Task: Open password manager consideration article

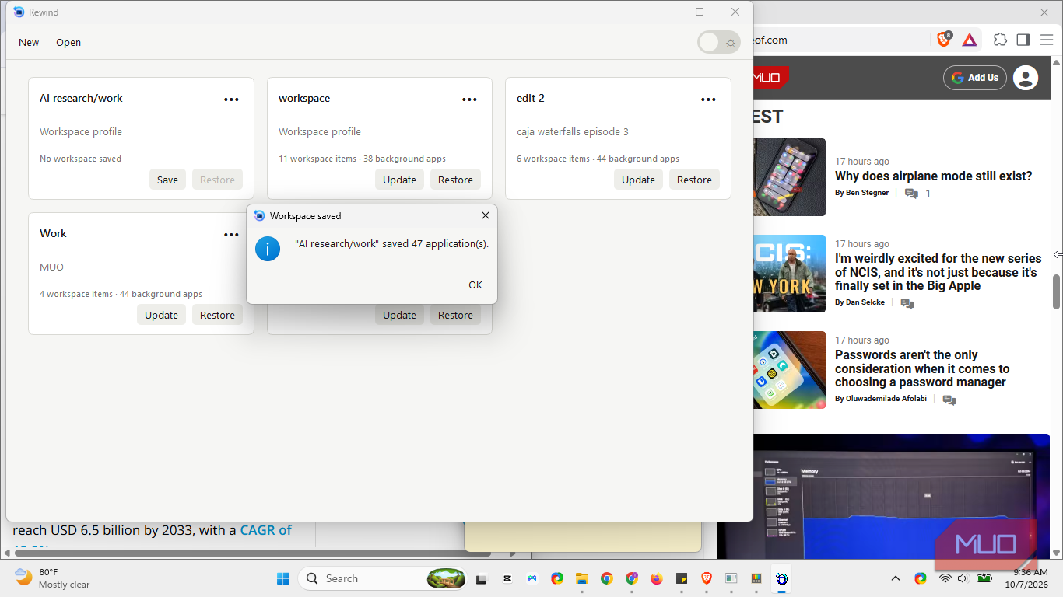Action: tap(922, 368)
